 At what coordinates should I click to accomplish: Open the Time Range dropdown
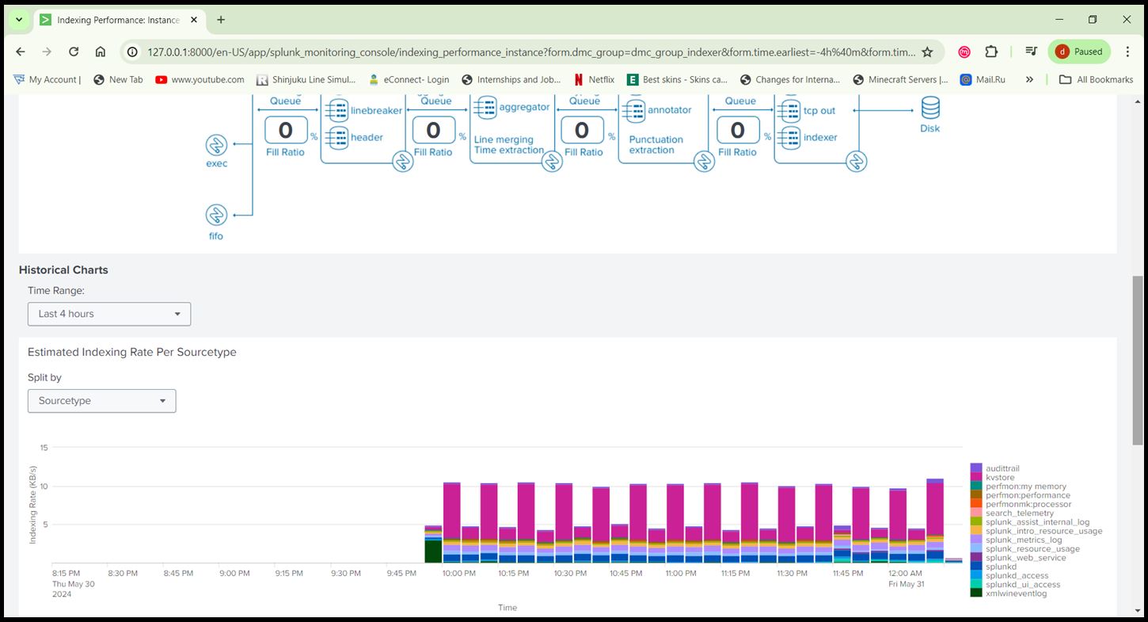pyautogui.click(x=109, y=314)
